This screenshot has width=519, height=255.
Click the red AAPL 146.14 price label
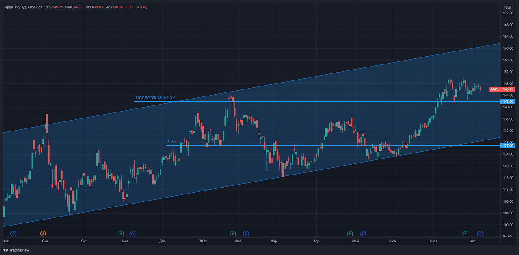click(502, 89)
